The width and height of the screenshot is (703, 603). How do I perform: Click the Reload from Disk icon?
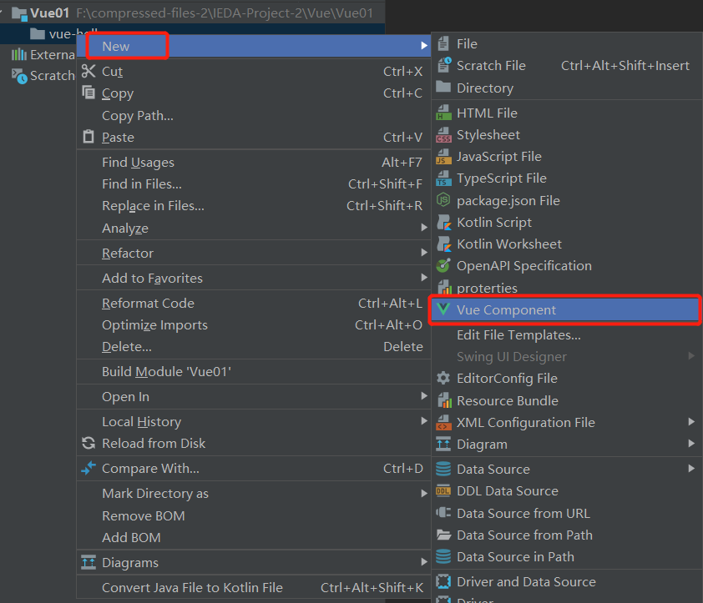(x=89, y=443)
